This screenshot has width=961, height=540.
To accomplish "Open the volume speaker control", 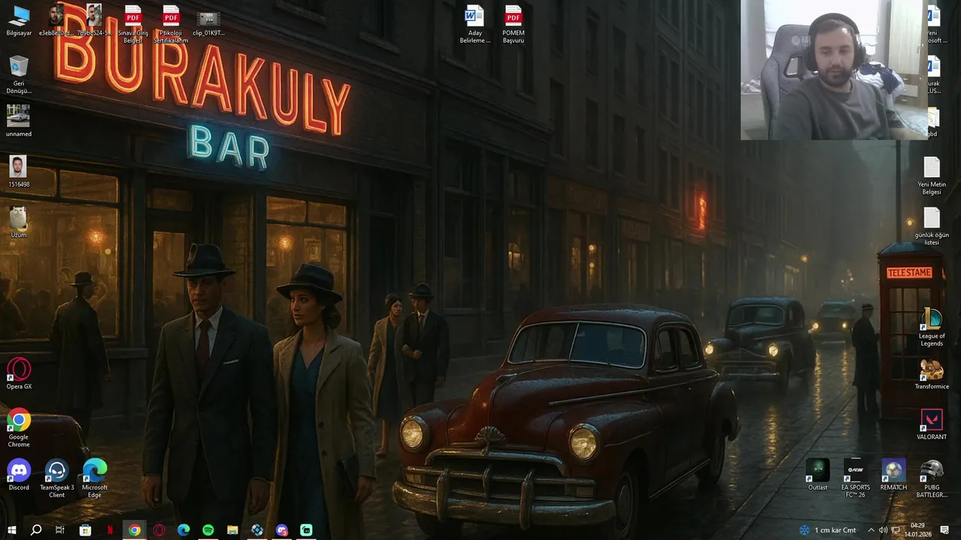I will [883, 530].
